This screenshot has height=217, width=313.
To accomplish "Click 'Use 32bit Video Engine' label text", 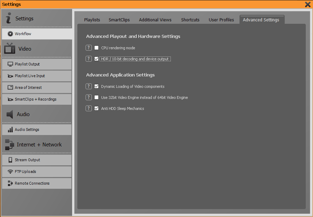I will pos(144,97).
